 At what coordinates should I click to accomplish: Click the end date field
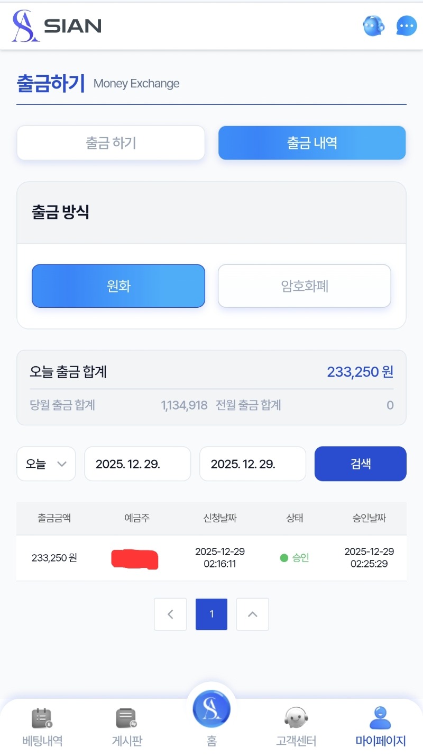click(x=253, y=464)
